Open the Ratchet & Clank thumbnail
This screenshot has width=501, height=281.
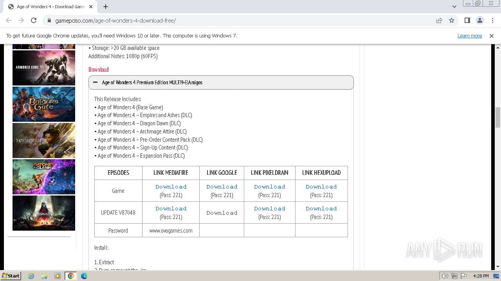[x=44, y=177]
